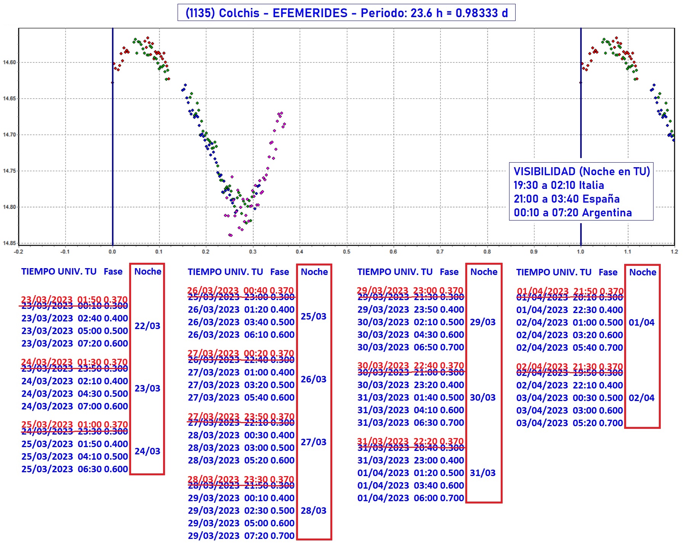Click row '29/03/2023 05:00 0.600'

coord(241,523)
